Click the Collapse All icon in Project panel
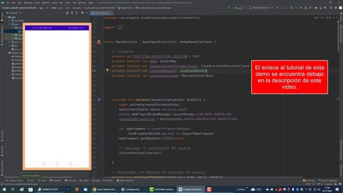Viewport: 343px width, 193px height. click(77, 13)
